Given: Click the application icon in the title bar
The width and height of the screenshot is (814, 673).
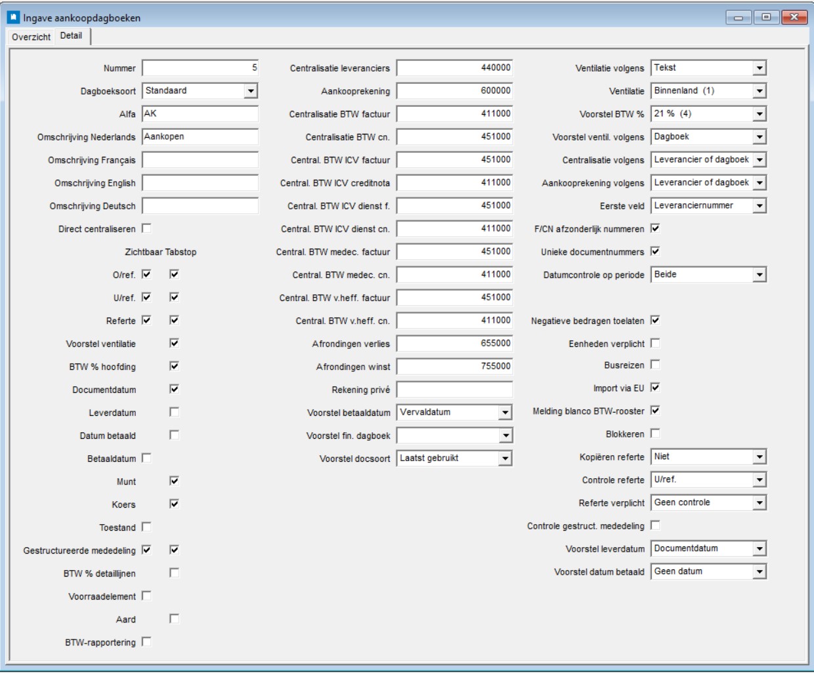Looking at the screenshot, I should click(13, 17).
